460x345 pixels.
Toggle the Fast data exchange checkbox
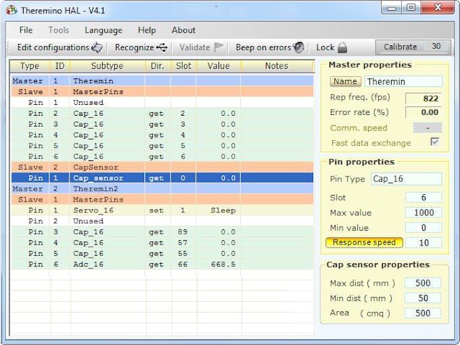434,142
